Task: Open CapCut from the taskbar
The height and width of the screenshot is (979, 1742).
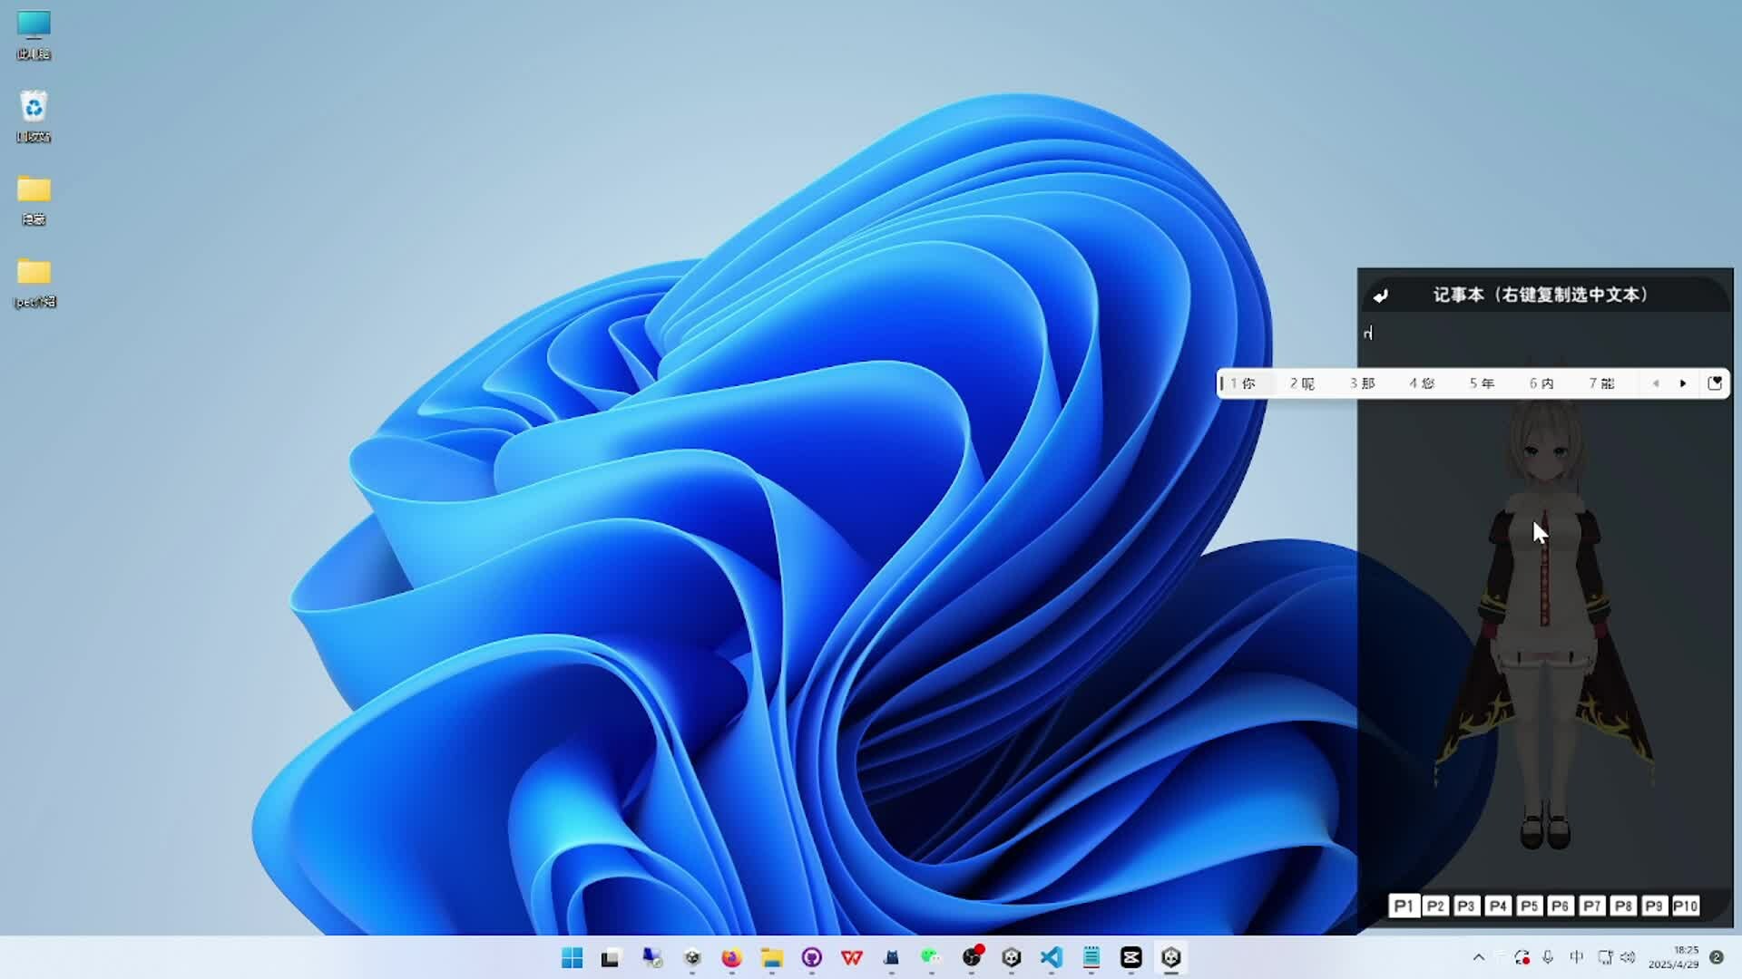Action: click(x=1130, y=957)
